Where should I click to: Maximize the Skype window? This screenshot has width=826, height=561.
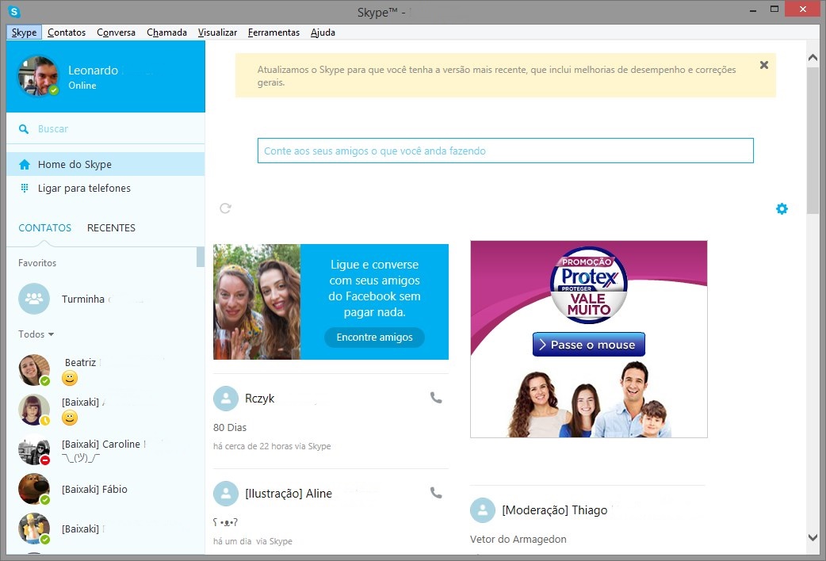coord(774,9)
